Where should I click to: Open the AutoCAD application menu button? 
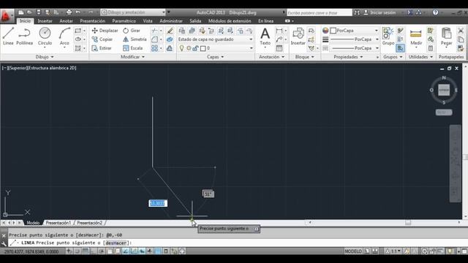tap(7, 15)
